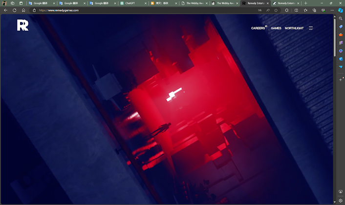Switch to the third Google 翻译 tab

tap(102, 3)
